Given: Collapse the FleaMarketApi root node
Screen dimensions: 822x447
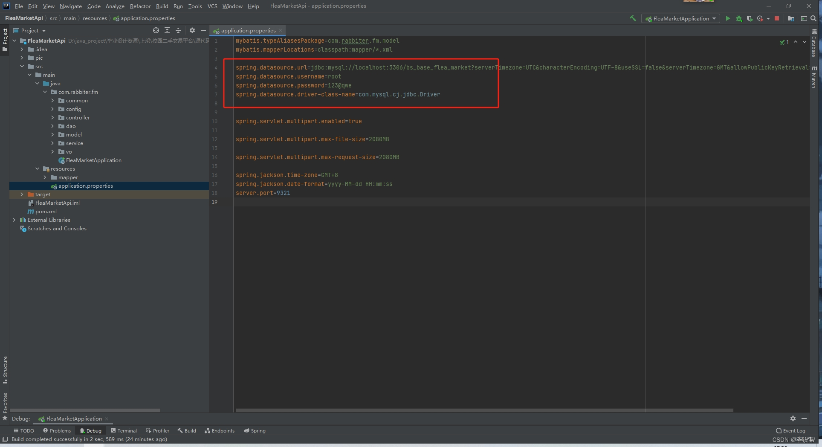Looking at the screenshot, I should coord(14,41).
